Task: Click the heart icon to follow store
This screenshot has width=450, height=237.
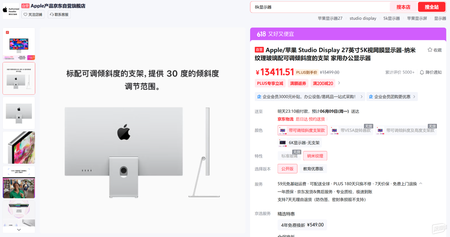Action: 26,15
